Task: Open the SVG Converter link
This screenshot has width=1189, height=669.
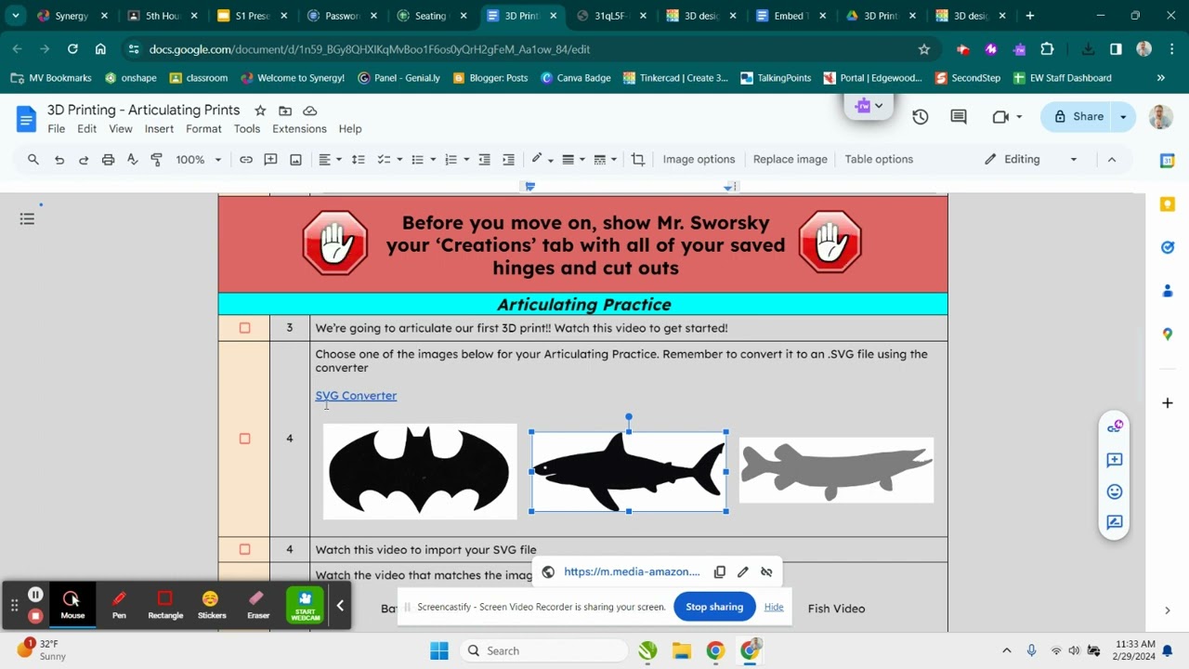Action: point(356,396)
